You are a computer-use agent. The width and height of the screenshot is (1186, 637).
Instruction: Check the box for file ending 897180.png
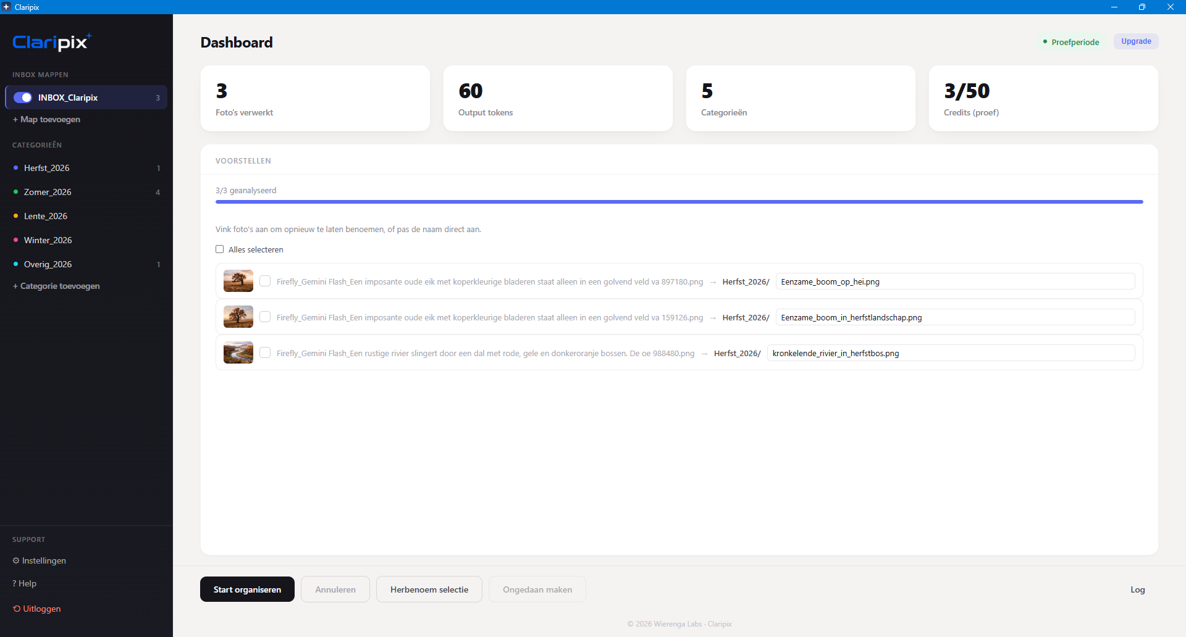coord(265,281)
